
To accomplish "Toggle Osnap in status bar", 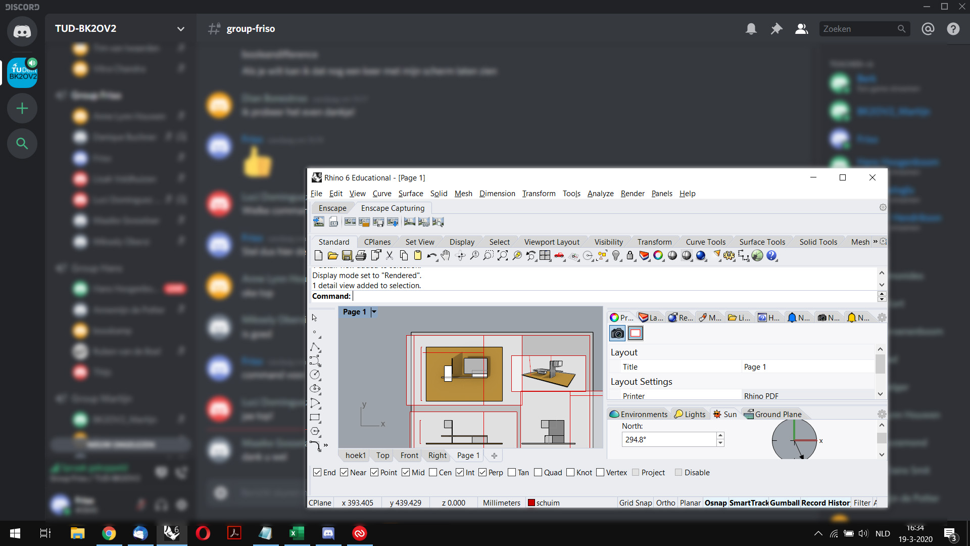I will click(x=715, y=503).
